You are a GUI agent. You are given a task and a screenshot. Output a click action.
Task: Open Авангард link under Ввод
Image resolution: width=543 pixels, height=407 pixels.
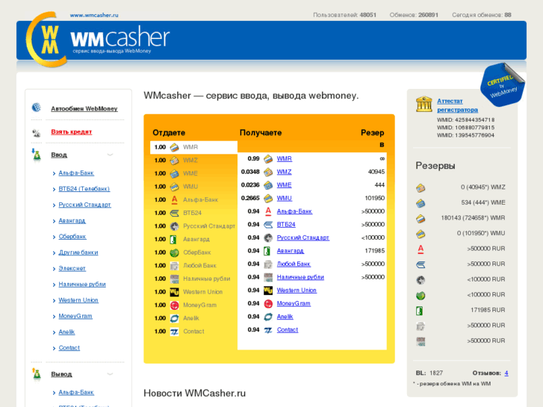[x=72, y=220]
